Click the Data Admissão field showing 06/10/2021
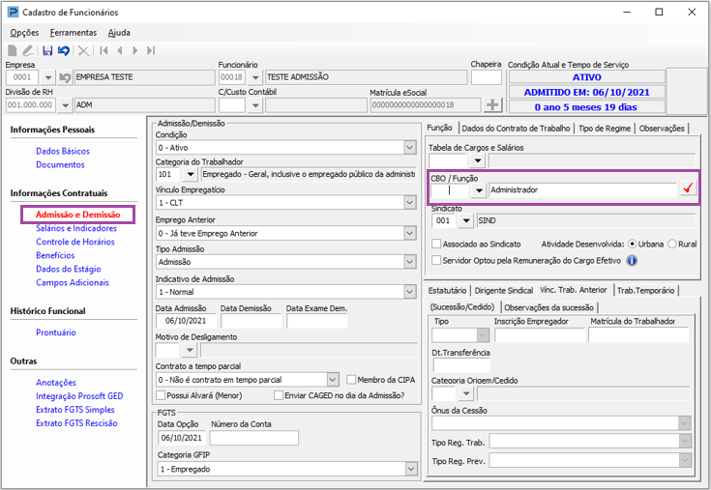 point(186,321)
